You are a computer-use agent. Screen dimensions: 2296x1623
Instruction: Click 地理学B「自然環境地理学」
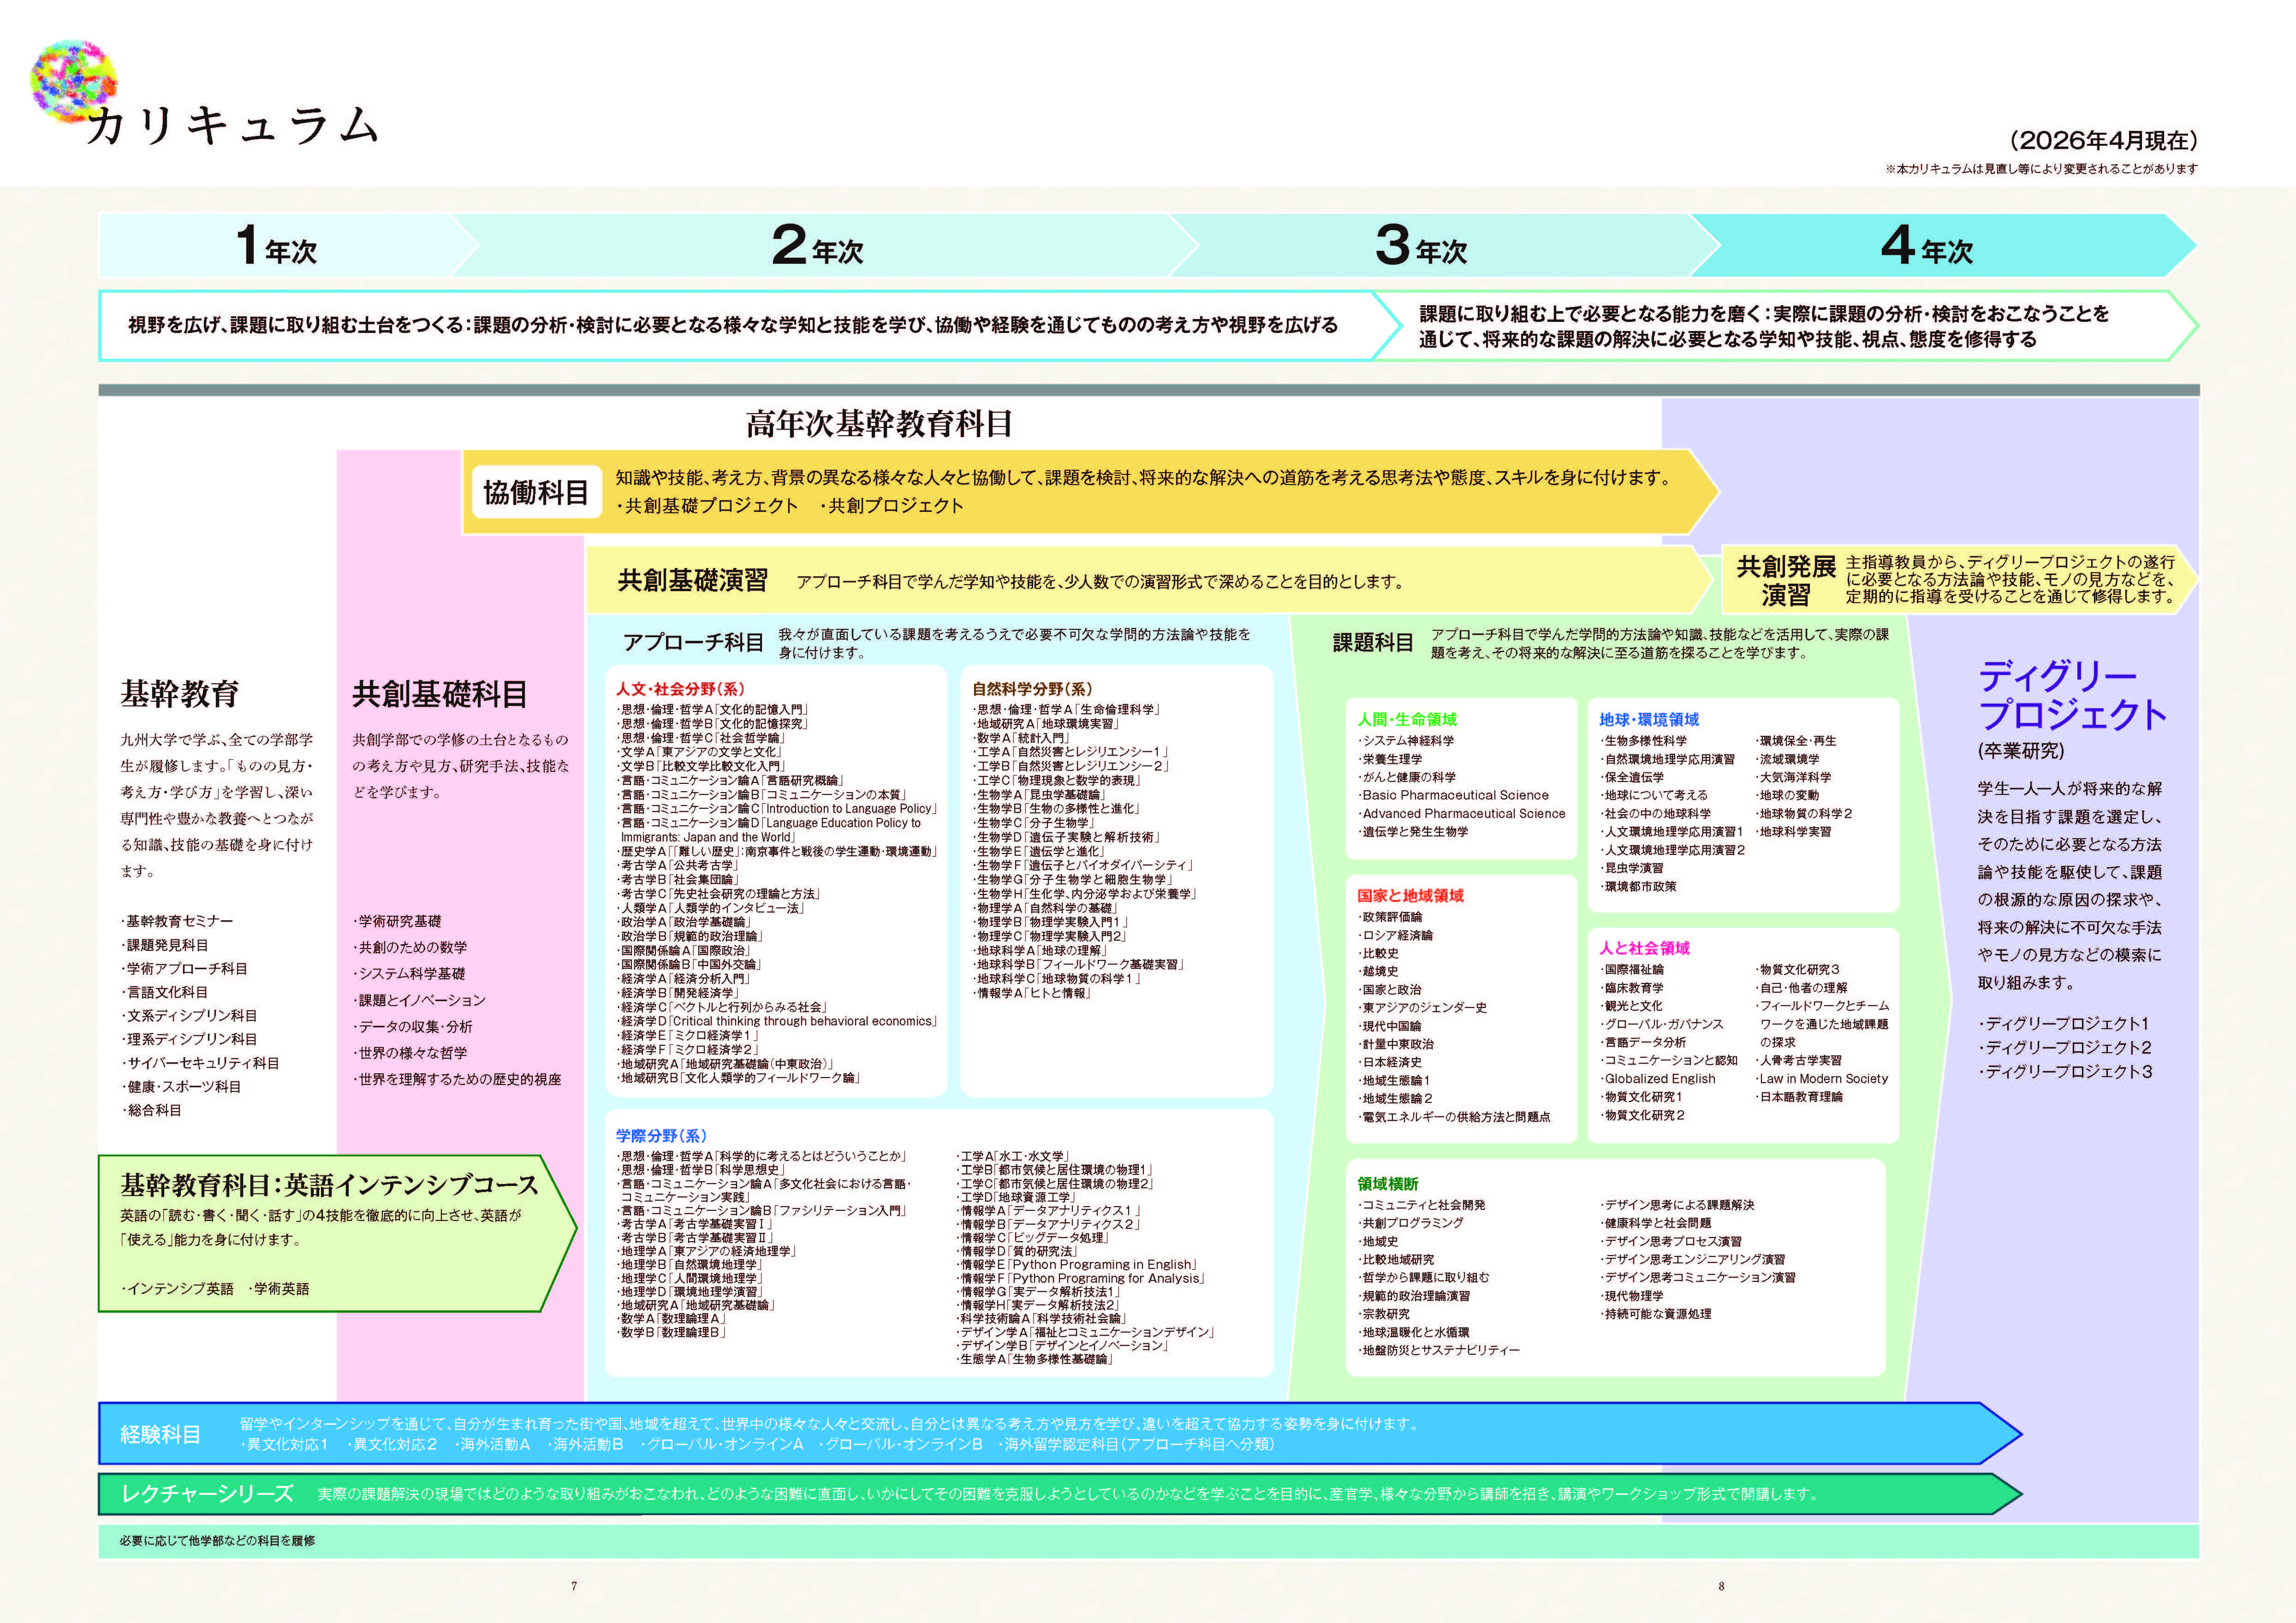pyautogui.click(x=689, y=1265)
